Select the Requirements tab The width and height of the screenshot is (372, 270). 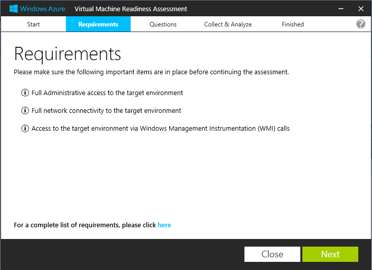[98, 24]
